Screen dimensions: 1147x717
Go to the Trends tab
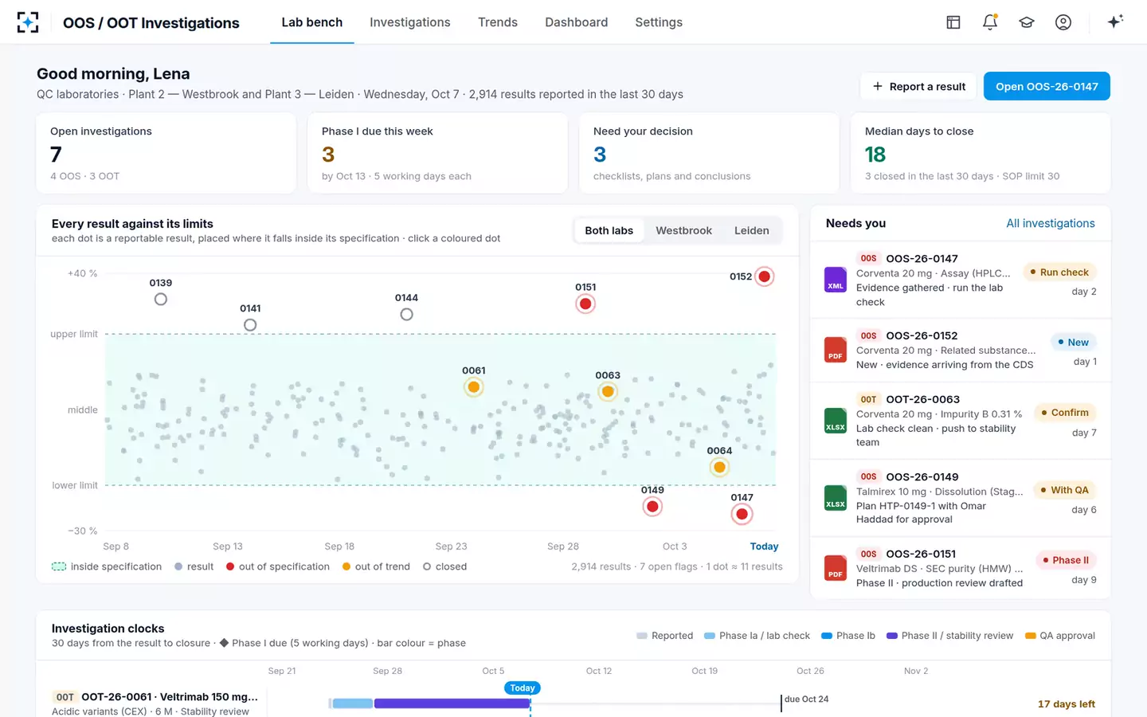(498, 22)
